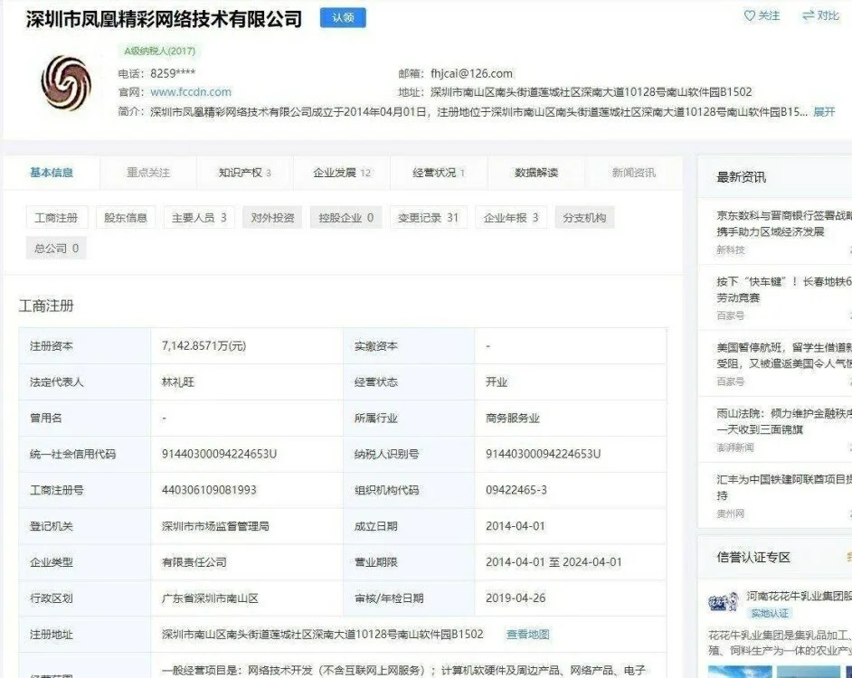The height and width of the screenshot is (678, 852).
Task: Expand the company 简介 with 展开
Action: [x=824, y=112]
